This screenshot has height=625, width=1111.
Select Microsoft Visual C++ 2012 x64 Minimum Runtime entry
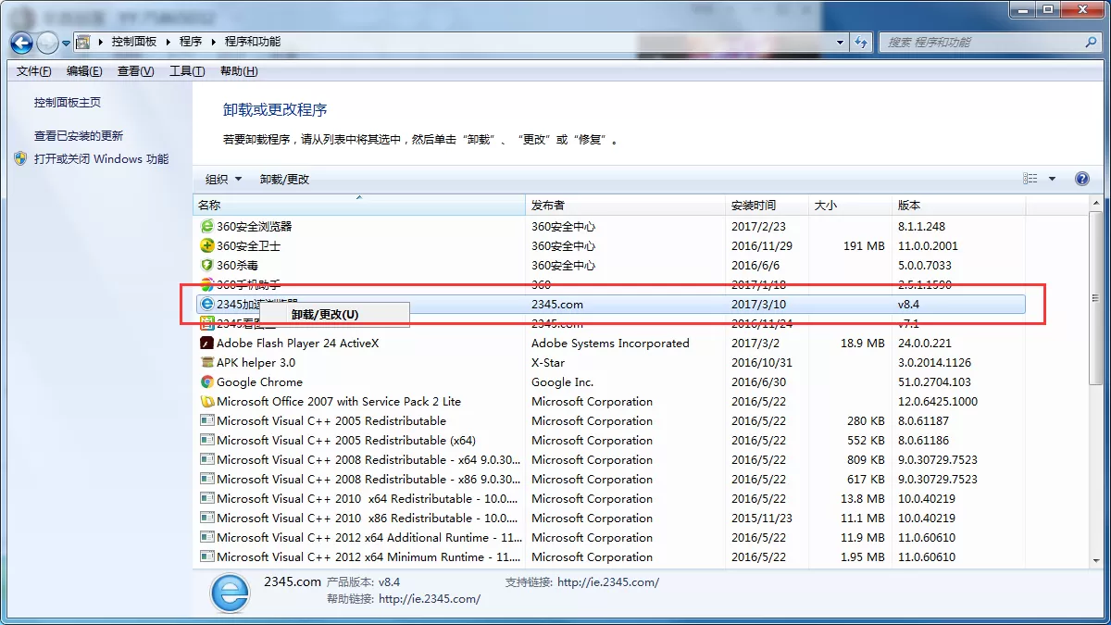point(368,557)
